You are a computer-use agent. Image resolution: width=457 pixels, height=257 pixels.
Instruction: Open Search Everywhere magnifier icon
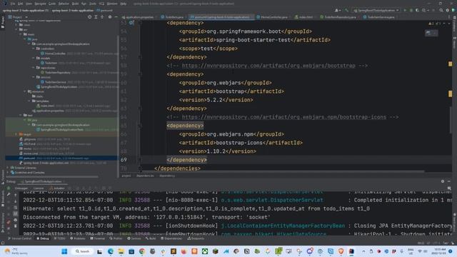click(441, 10)
